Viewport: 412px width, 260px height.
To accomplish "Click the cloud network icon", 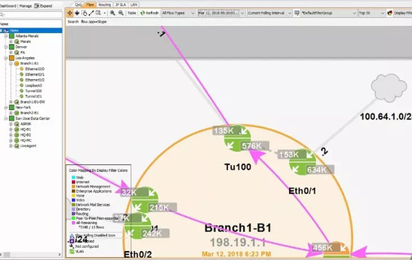I will coord(389,87).
